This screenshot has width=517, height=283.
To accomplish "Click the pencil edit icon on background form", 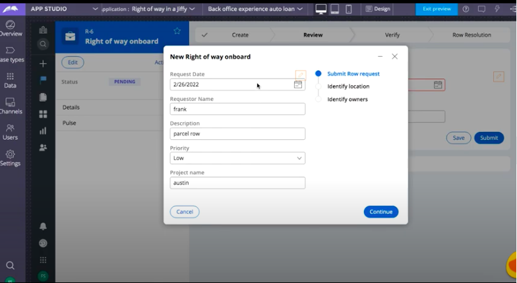I will 499,77.
